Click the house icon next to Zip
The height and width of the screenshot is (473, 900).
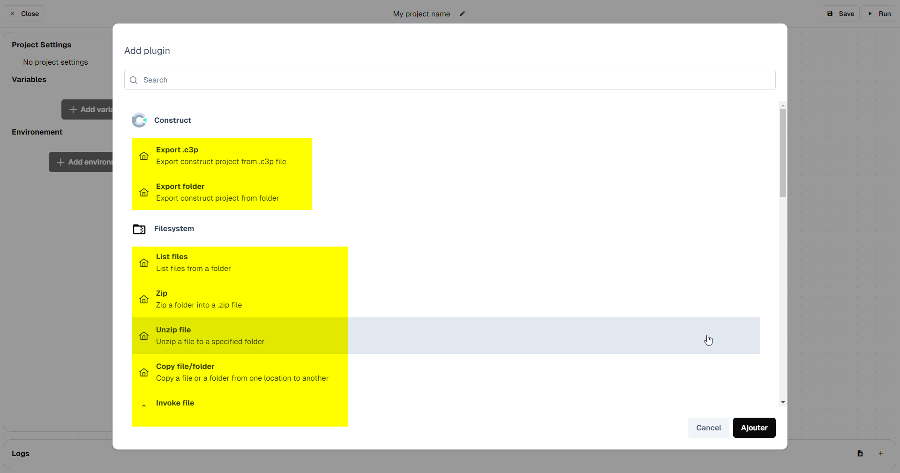click(144, 299)
